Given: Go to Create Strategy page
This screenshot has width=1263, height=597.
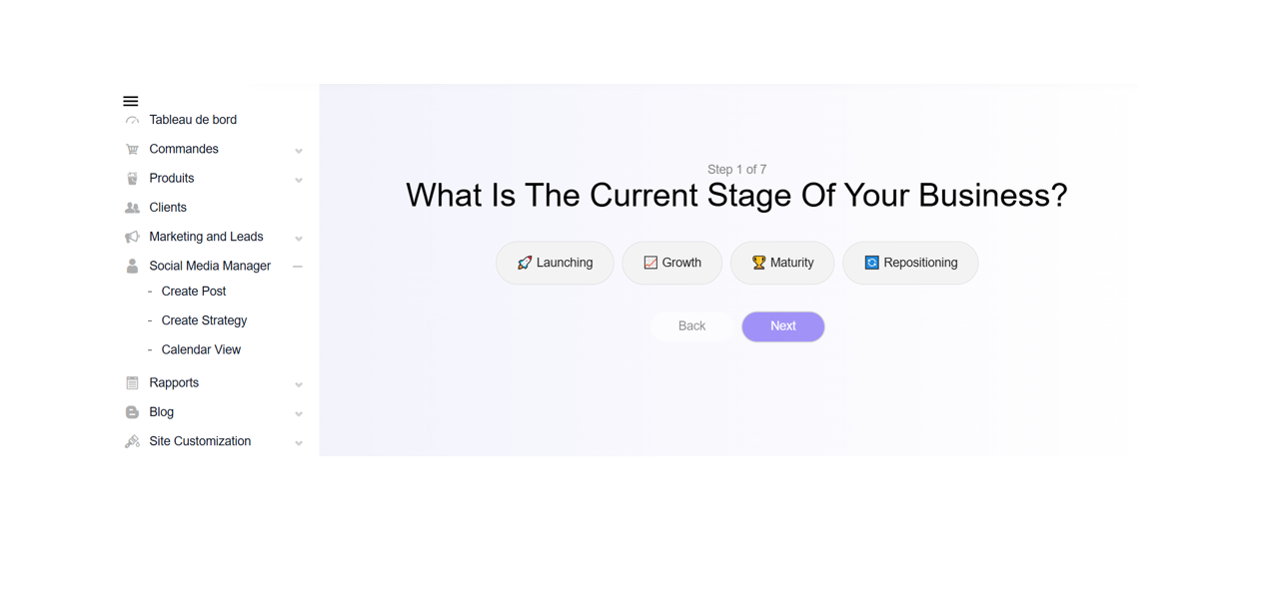Looking at the screenshot, I should click(x=204, y=320).
